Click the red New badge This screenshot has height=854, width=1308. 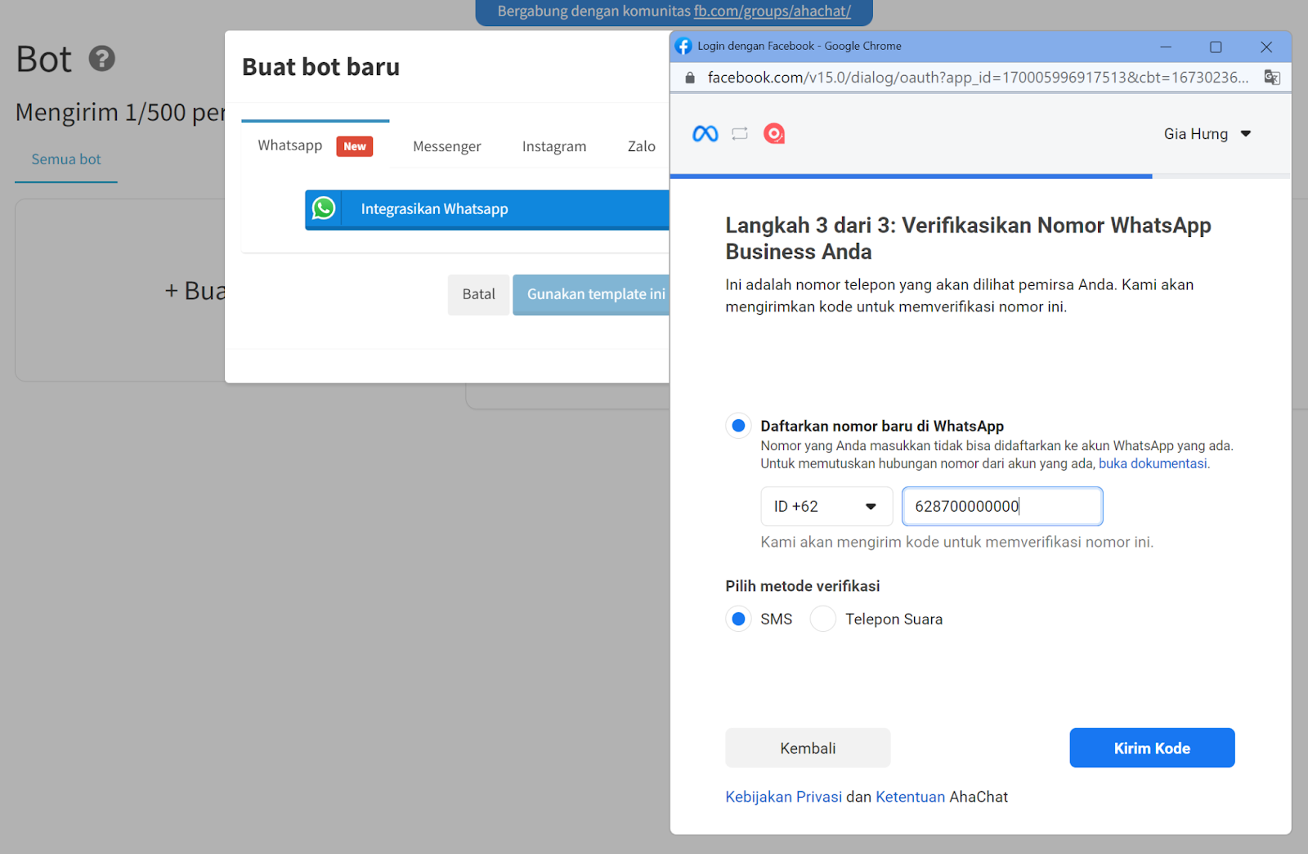click(x=355, y=146)
